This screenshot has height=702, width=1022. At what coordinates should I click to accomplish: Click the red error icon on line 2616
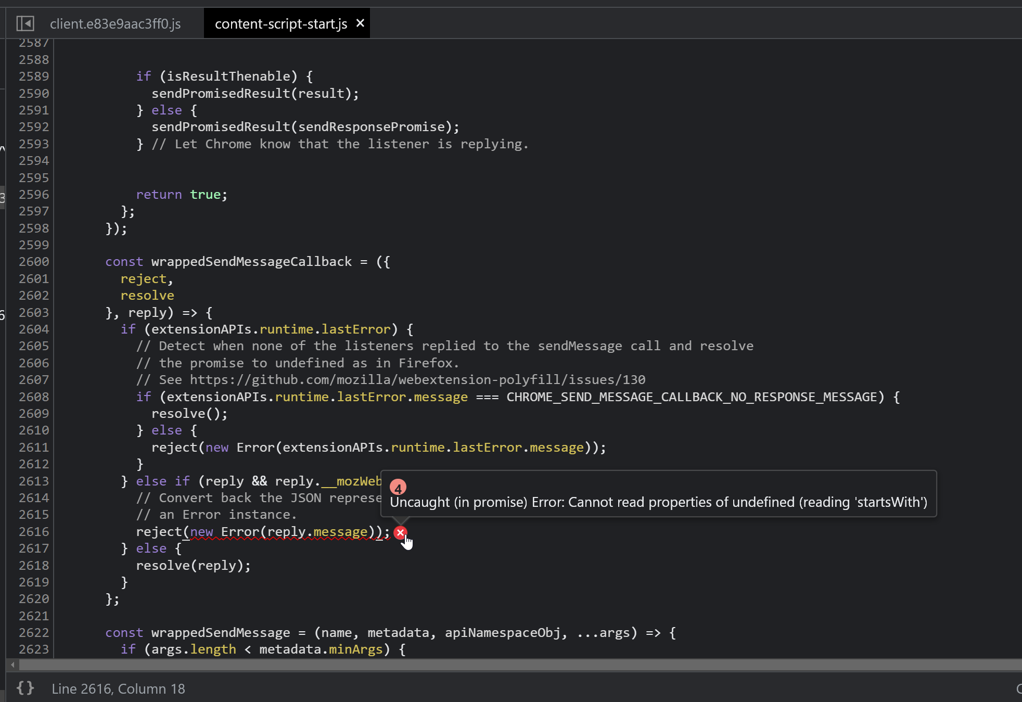click(400, 532)
